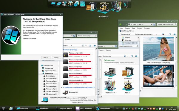Select Локальный диск (G:) in the Компьютер window

pyautogui.click(x=78, y=82)
